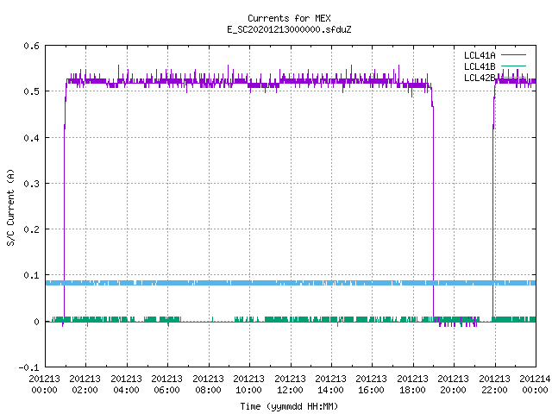Click the y-axis tick value 0.6

point(31,46)
